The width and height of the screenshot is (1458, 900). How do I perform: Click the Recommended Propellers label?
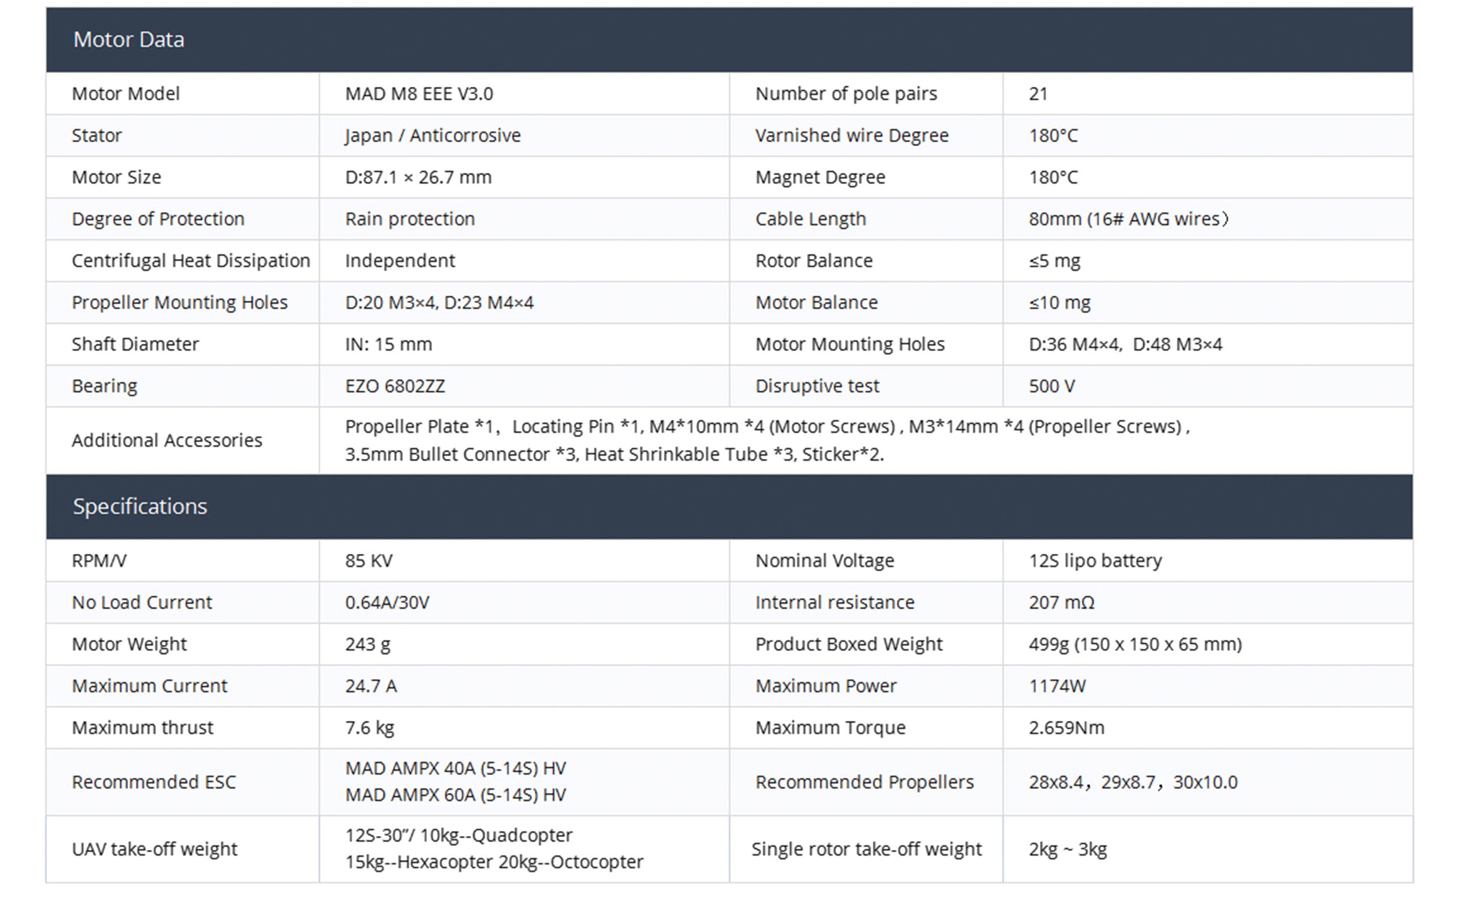[x=864, y=782]
